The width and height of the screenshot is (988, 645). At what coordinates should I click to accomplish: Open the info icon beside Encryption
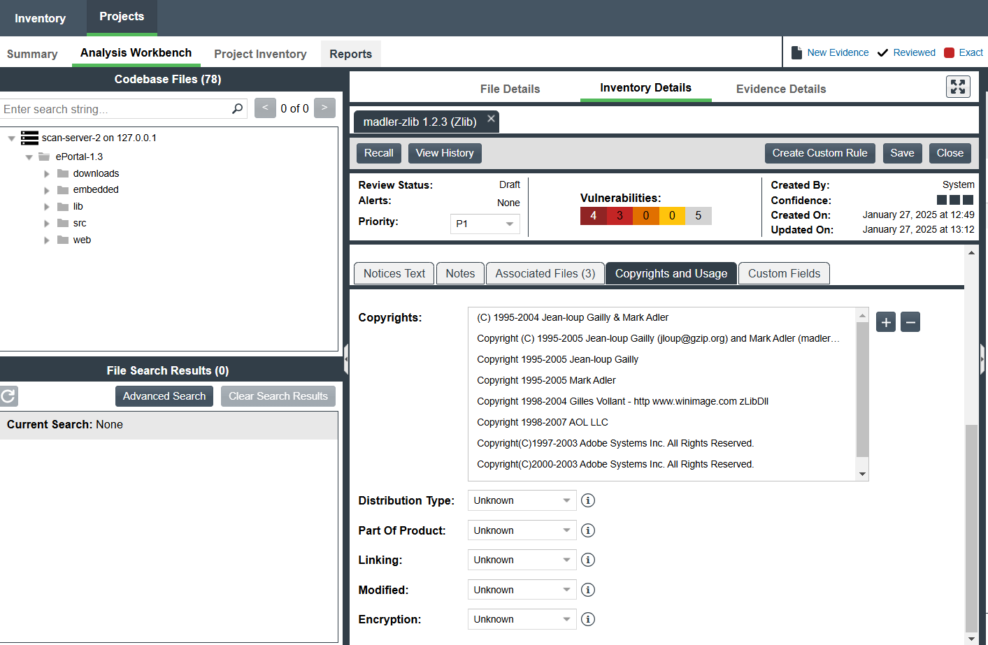tap(588, 619)
